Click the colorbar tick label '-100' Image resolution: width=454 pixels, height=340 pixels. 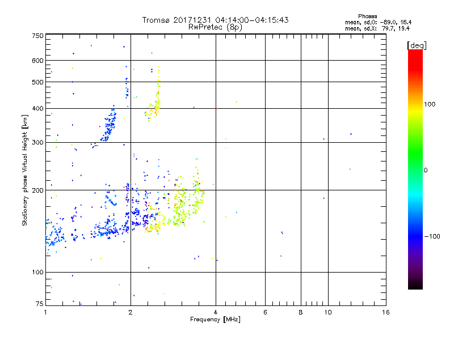point(432,236)
